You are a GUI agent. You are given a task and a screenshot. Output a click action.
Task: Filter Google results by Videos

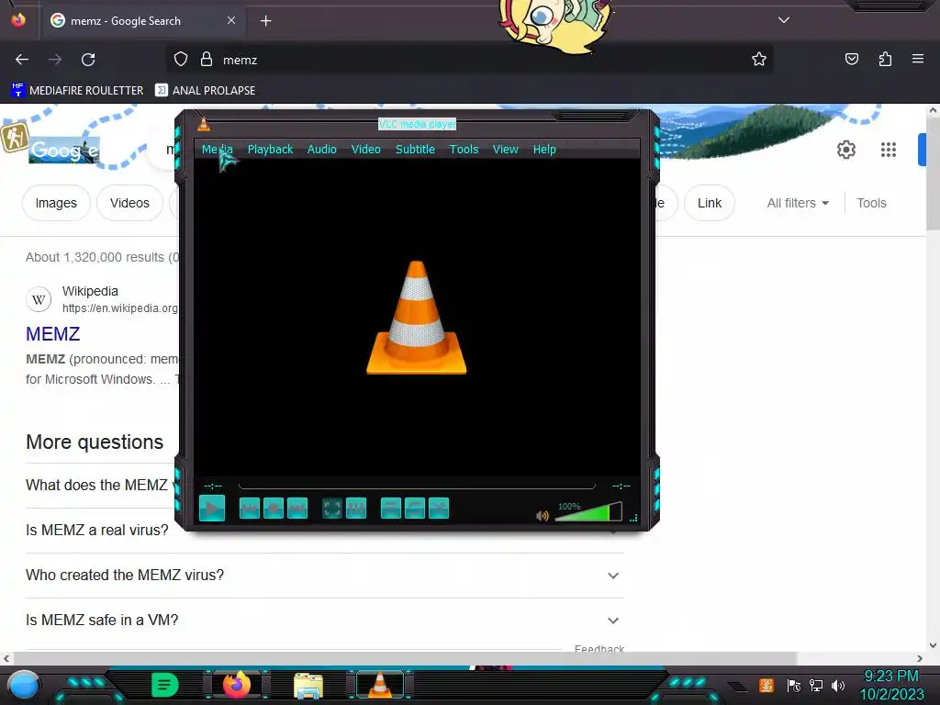(129, 203)
